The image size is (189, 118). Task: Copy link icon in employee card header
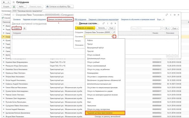tap(167, 15)
